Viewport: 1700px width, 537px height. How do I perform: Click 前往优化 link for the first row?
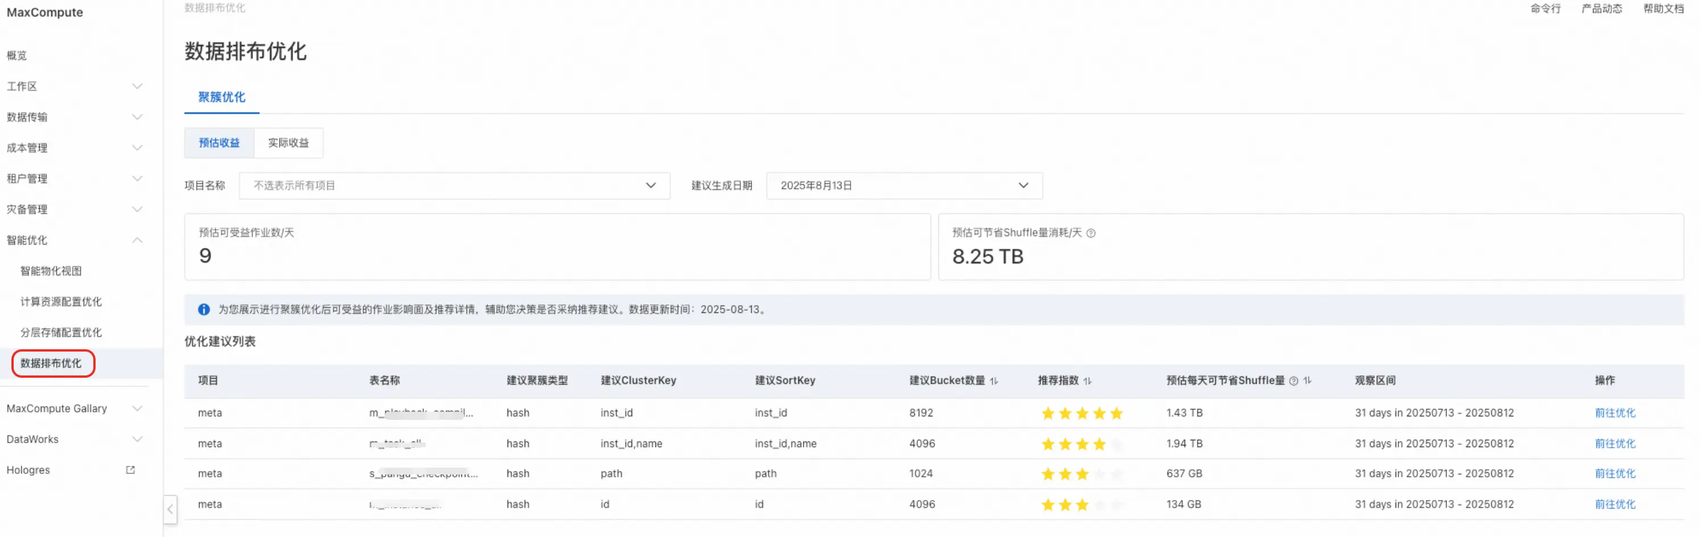pos(1615,413)
